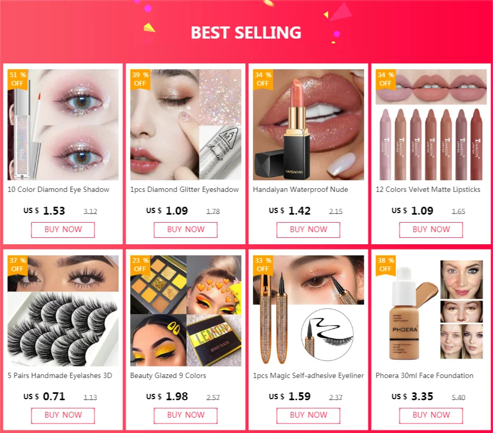Click the 51% OFF badge on eye shadow
The height and width of the screenshot is (433, 493).
17,79
